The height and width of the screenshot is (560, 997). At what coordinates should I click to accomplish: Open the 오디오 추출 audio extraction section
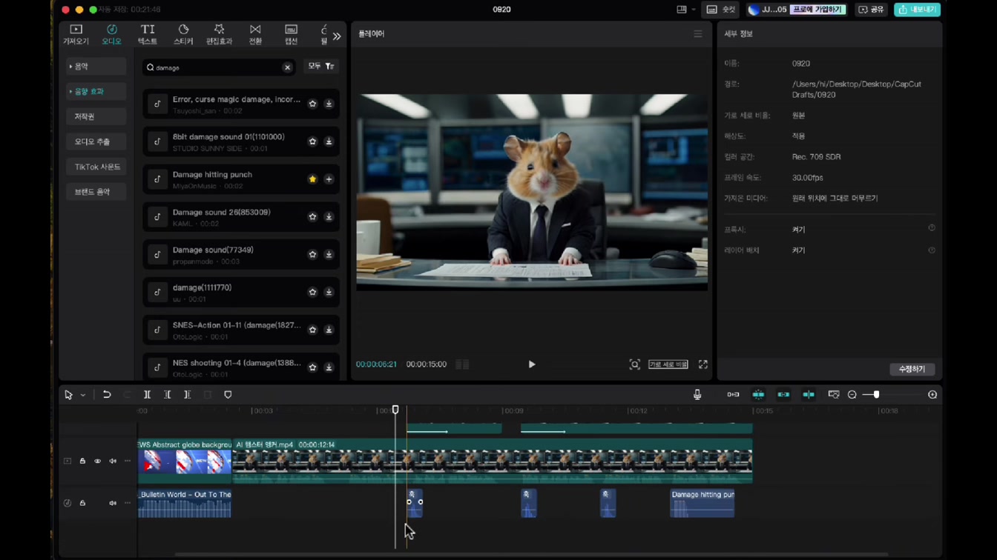pyautogui.click(x=96, y=141)
